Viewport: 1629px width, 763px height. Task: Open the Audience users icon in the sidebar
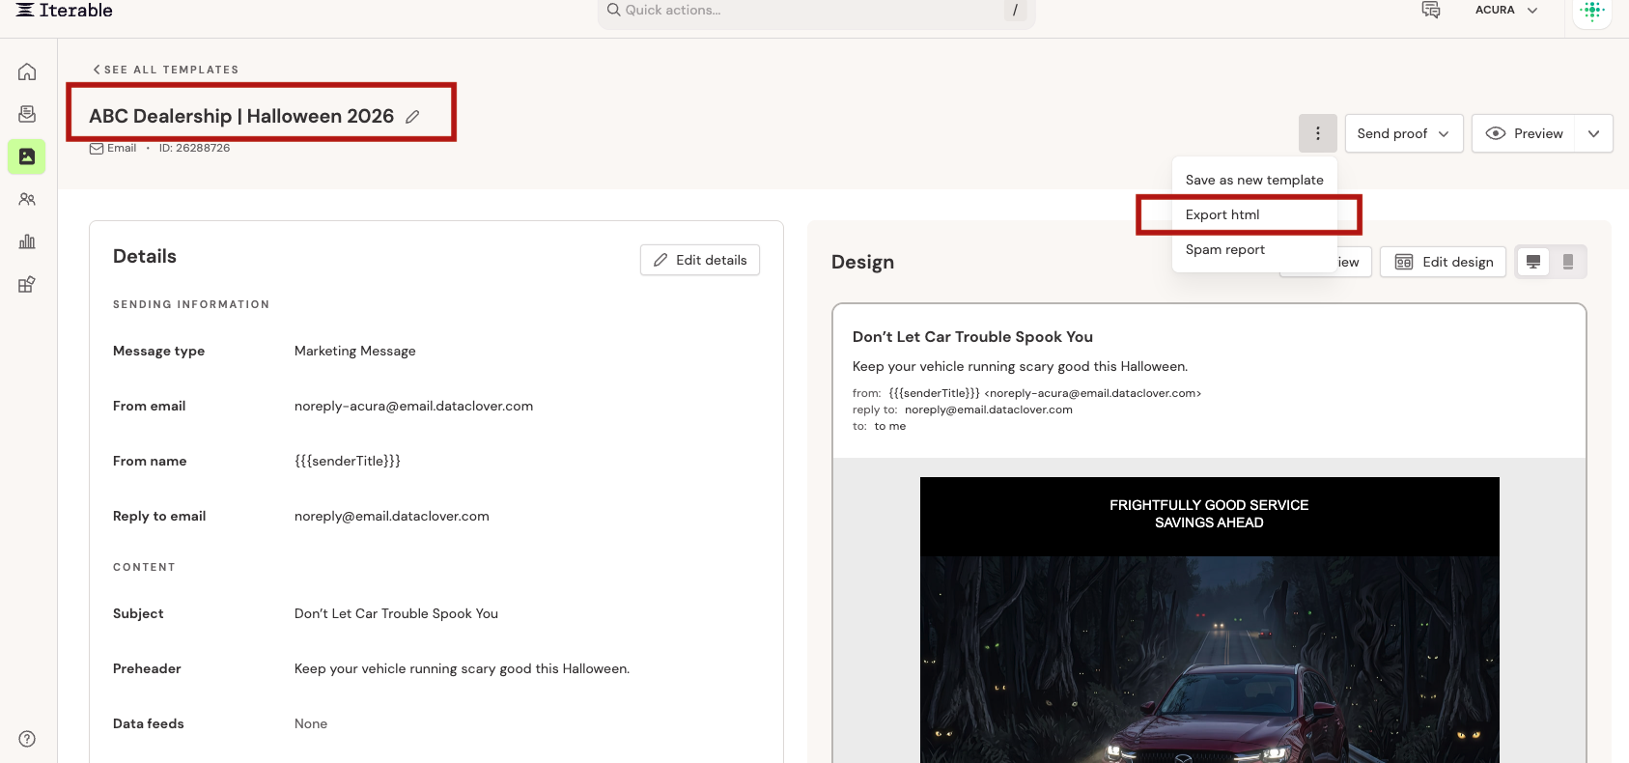pos(27,199)
